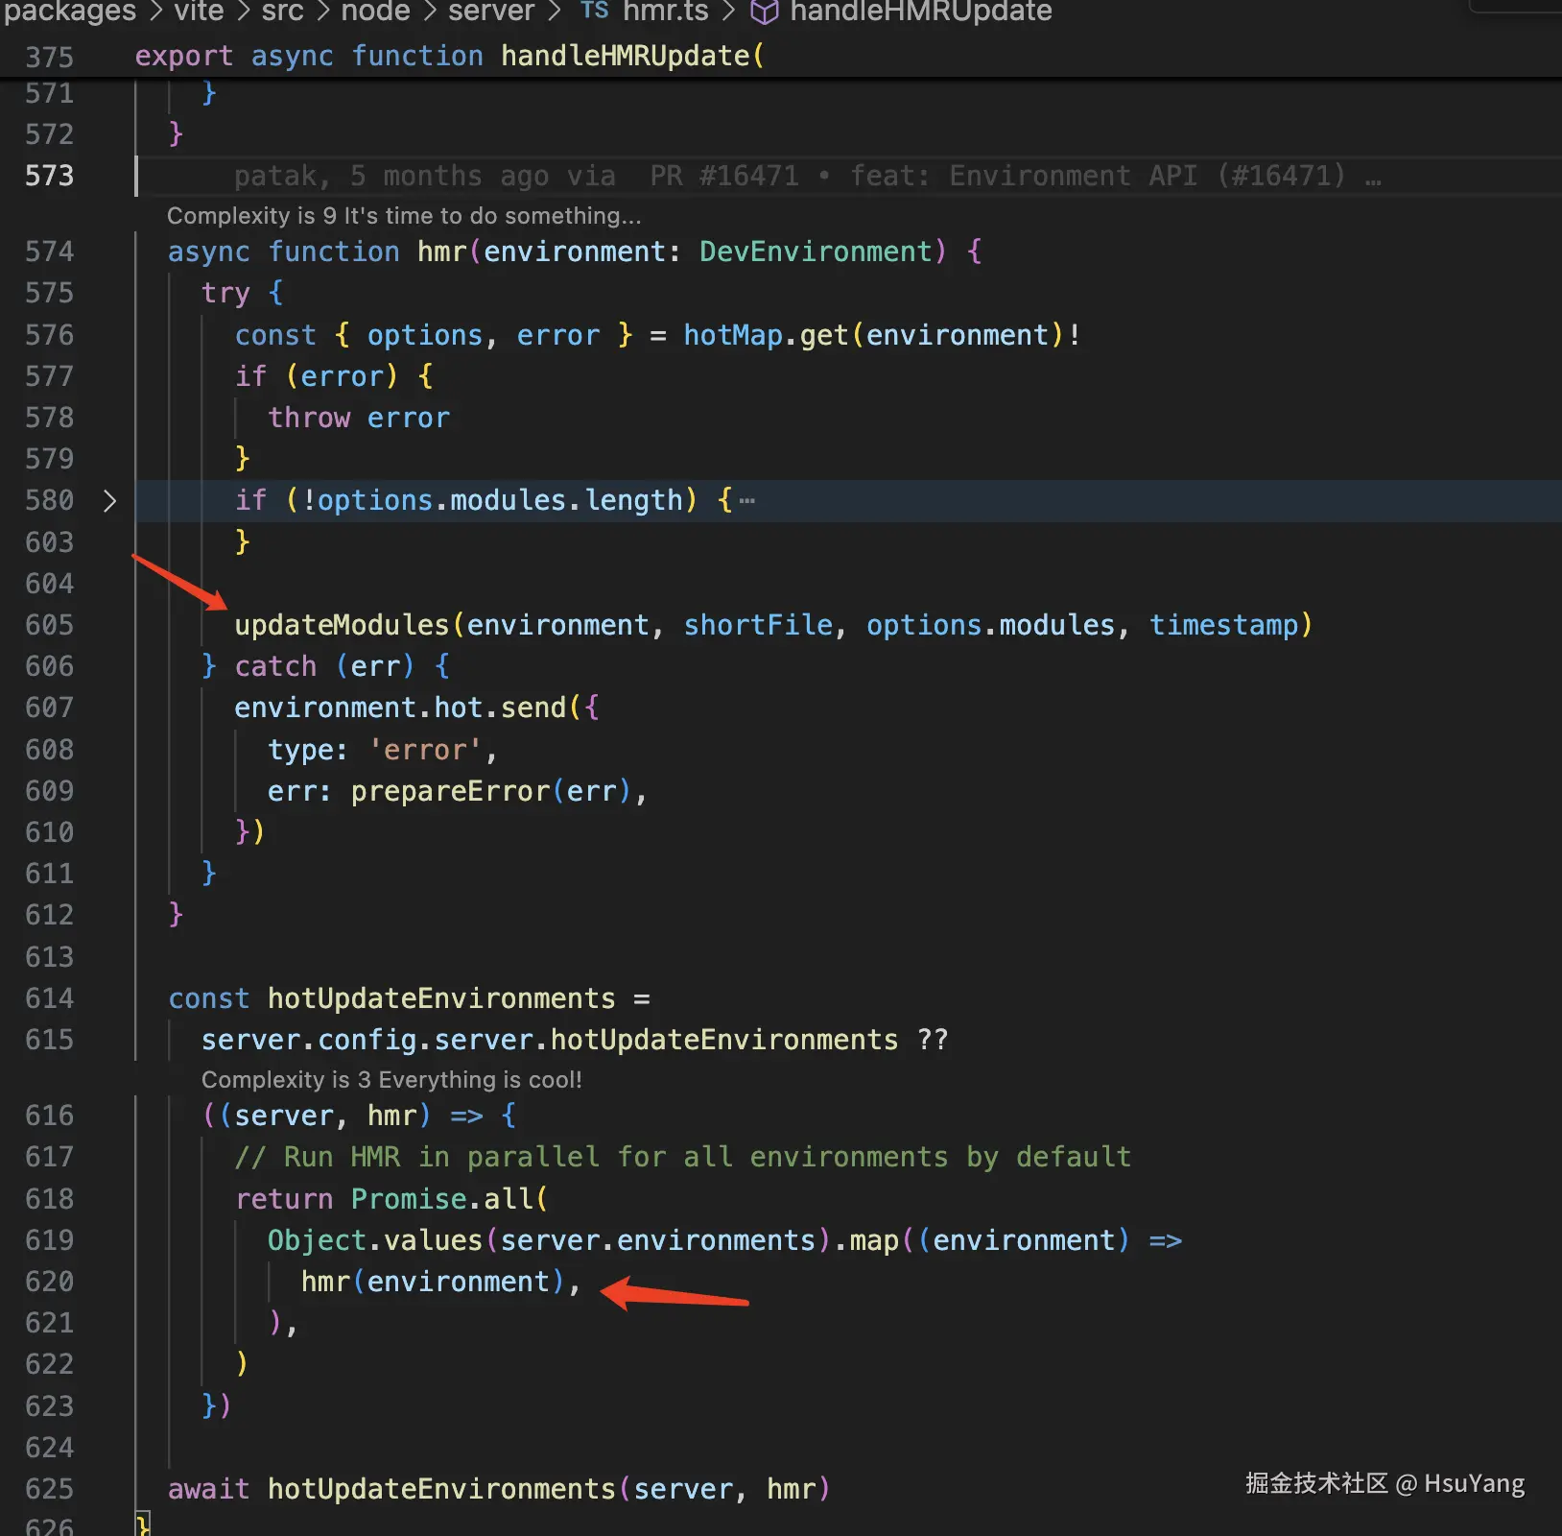The width and height of the screenshot is (1562, 1536).
Task: Click the updateModules function call
Action: click(x=342, y=625)
